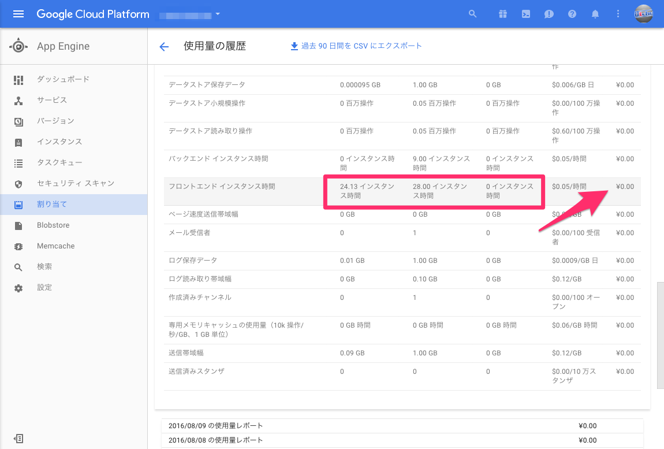The height and width of the screenshot is (449, 664).
Task: Expand the project selector dropdown
Action: 190,15
